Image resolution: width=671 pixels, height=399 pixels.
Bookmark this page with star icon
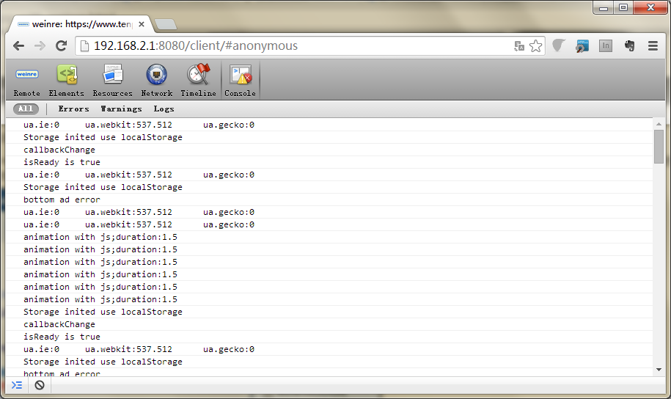click(536, 45)
